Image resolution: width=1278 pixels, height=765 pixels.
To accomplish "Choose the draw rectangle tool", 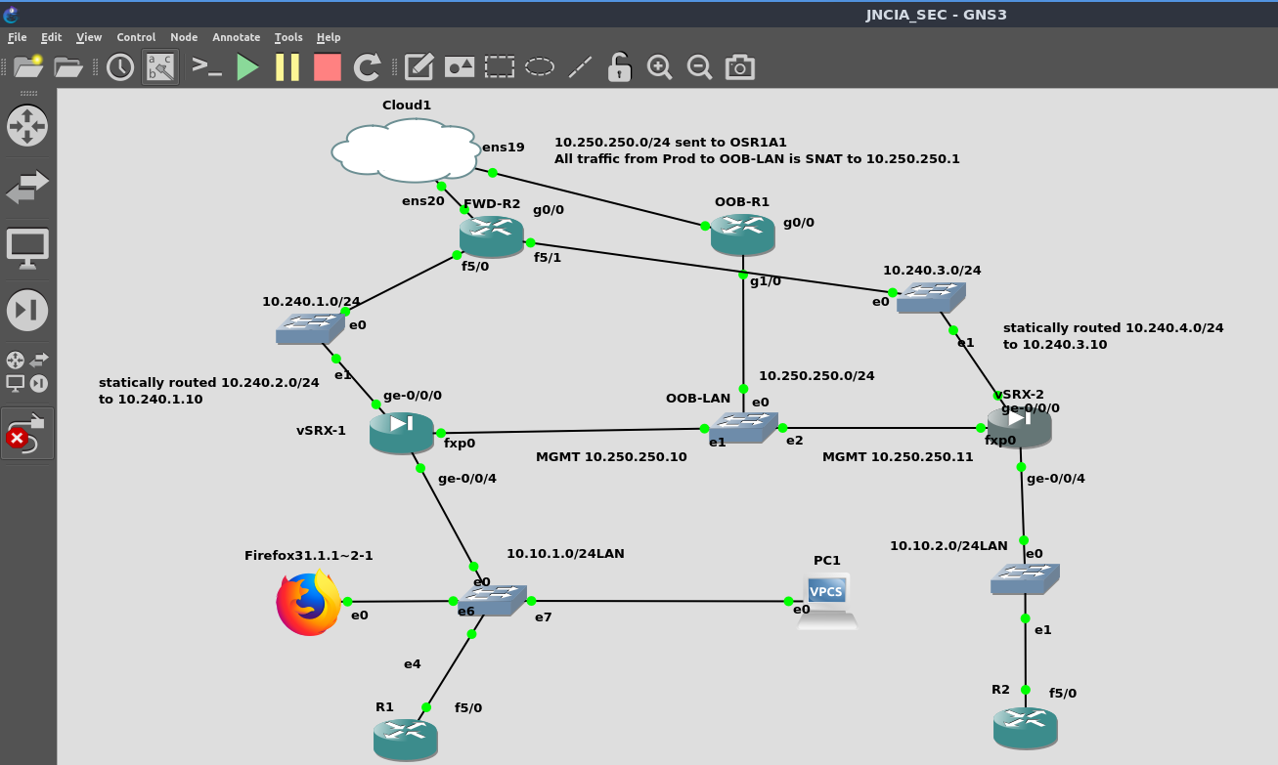I will coord(500,67).
